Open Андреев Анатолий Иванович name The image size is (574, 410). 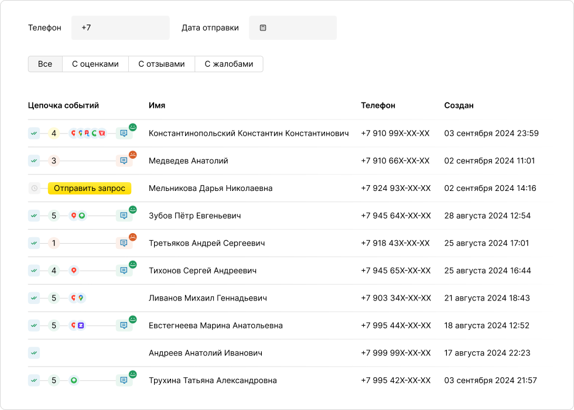206,353
